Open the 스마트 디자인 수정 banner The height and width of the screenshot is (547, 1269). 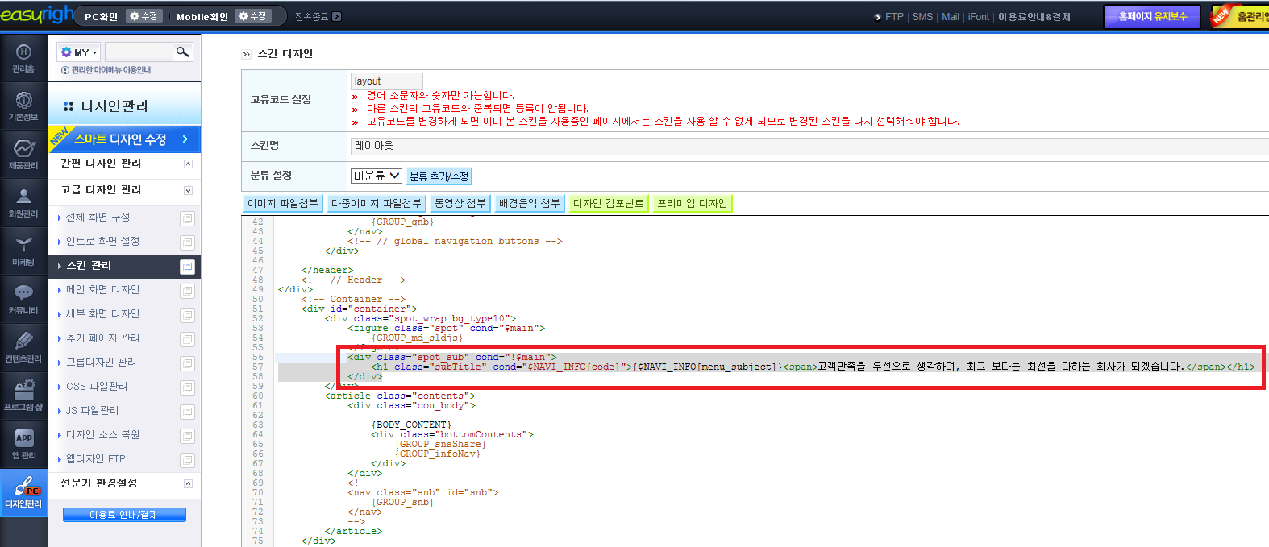(x=124, y=139)
